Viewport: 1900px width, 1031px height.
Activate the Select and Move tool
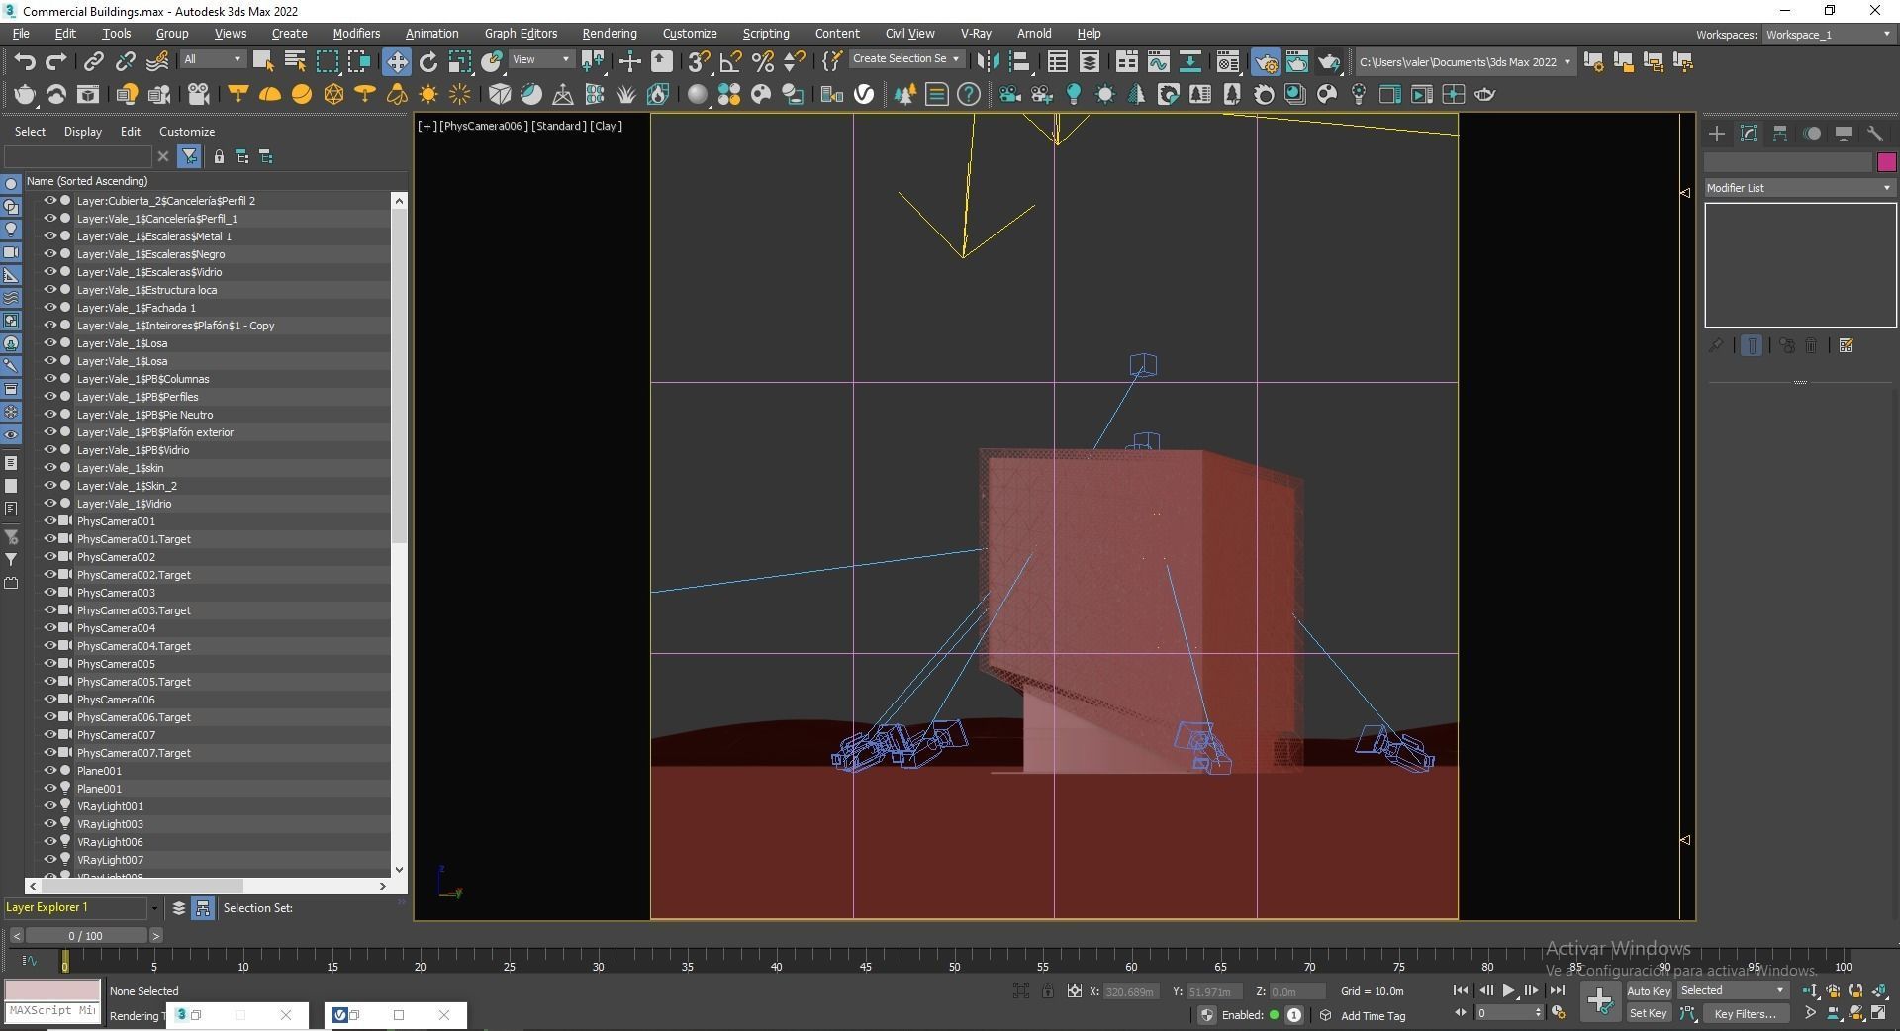click(396, 62)
